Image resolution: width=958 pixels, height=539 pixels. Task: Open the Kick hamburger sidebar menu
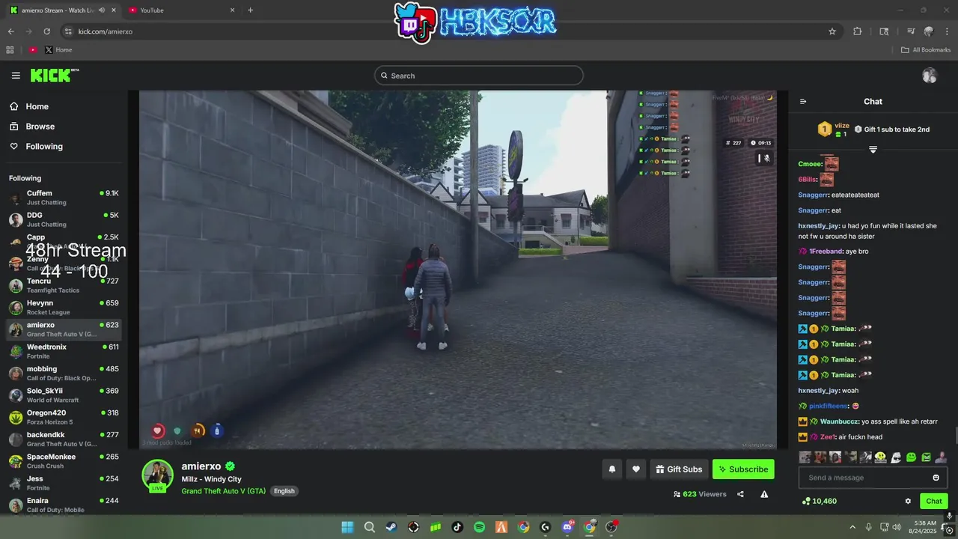pos(16,76)
